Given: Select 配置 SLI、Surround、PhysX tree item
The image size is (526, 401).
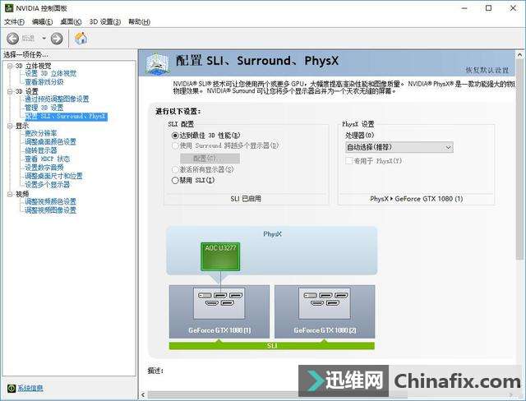Looking at the screenshot, I should (66, 117).
